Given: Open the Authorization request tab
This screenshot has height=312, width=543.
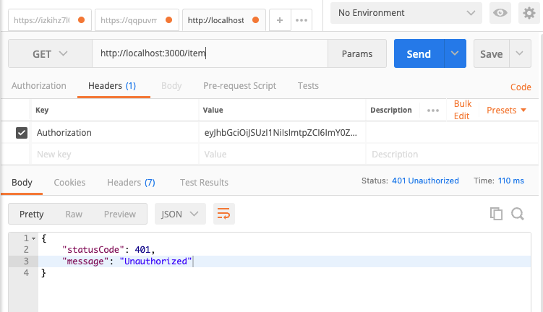Looking at the screenshot, I should 39,86.
